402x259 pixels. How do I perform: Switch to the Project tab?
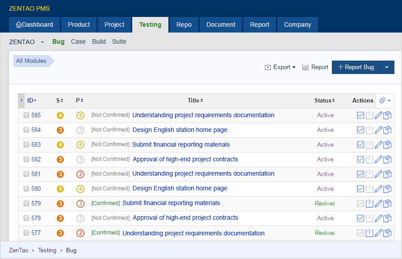click(114, 25)
